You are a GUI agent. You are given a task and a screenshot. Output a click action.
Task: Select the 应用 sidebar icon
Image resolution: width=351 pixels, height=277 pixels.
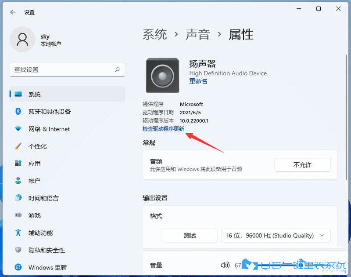[18, 163]
